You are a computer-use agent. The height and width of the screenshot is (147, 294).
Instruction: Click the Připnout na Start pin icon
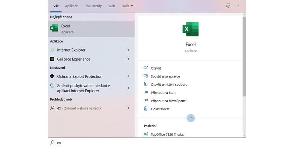click(146, 92)
